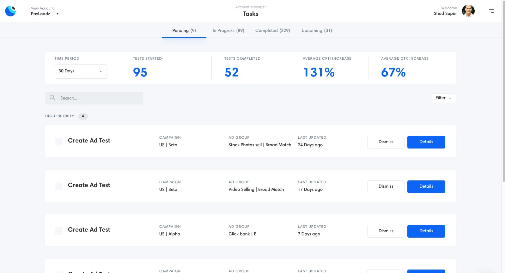The height and width of the screenshot is (273, 505).
Task: Click the search magnifier icon
Action: [52, 98]
